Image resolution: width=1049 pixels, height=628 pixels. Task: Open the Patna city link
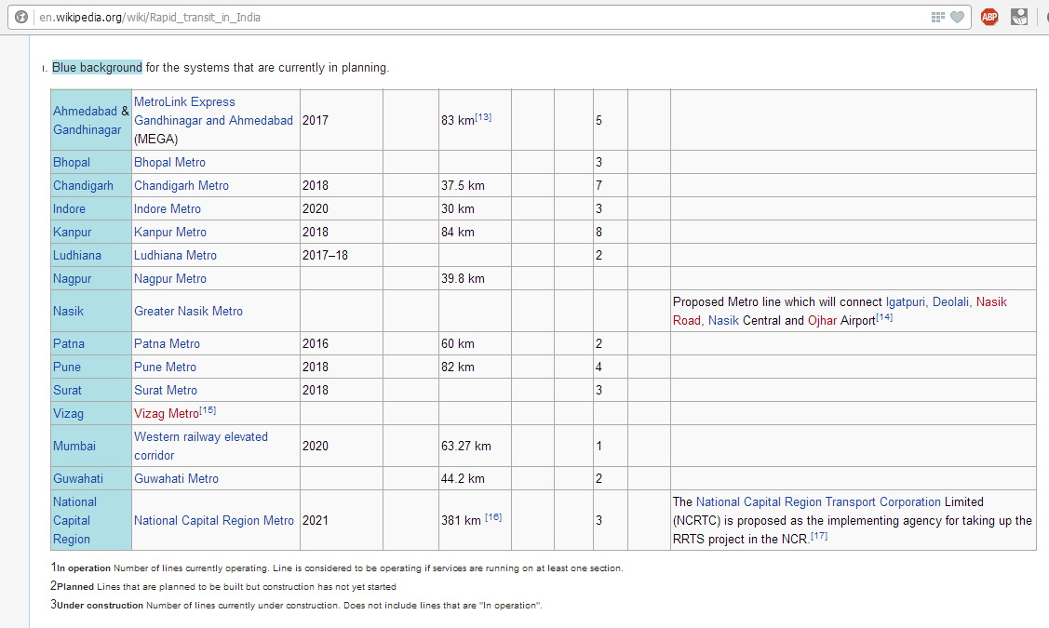69,343
